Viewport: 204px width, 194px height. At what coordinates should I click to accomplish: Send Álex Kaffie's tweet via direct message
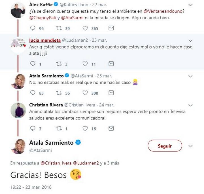tap(111, 28)
